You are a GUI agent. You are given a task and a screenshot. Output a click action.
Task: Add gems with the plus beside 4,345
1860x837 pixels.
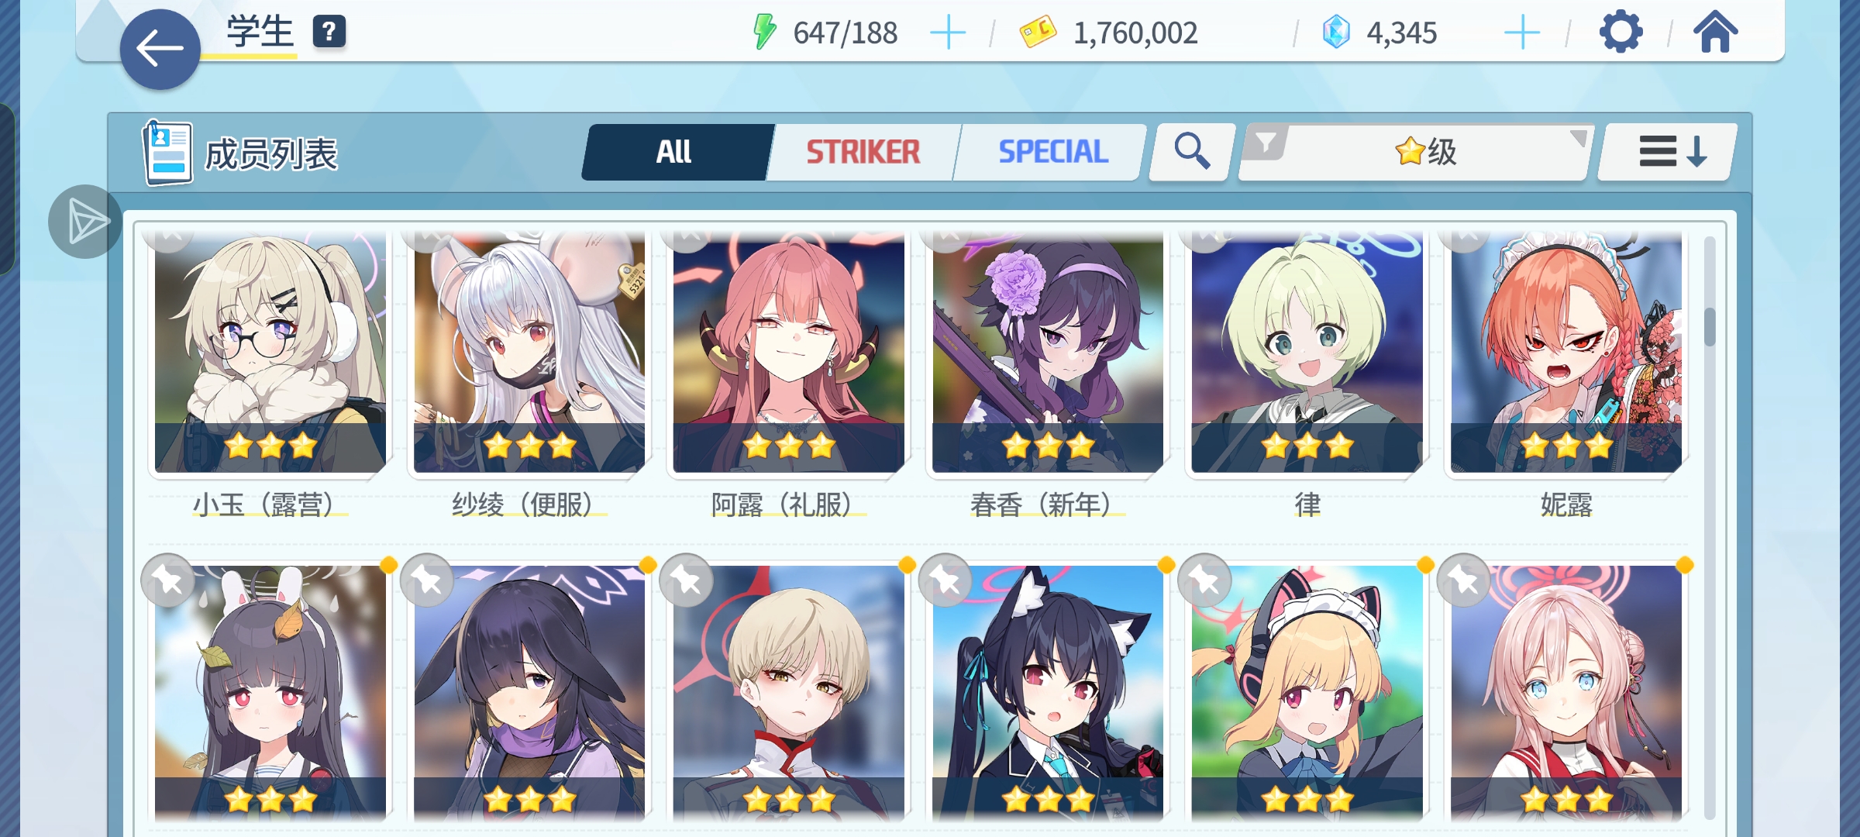(1521, 33)
